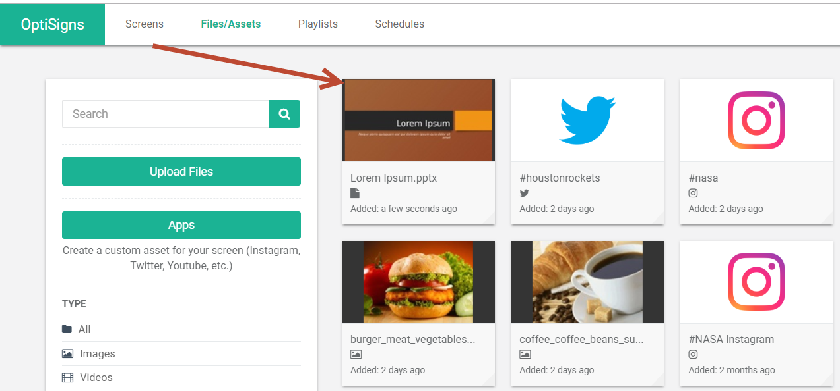Click the Upload Files button
The width and height of the screenshot is (840, 391).
181,172
